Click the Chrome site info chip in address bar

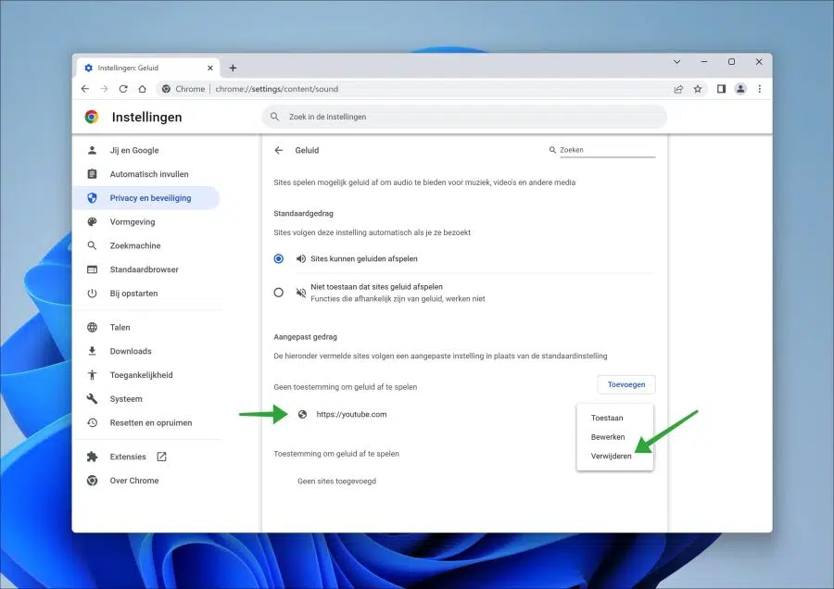[183, 89]
